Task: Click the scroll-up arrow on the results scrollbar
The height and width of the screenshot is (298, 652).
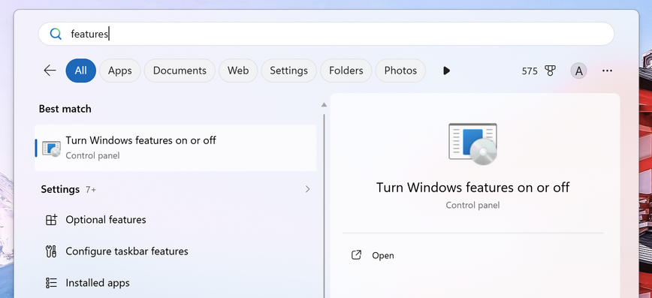Action: click(324, 105)
